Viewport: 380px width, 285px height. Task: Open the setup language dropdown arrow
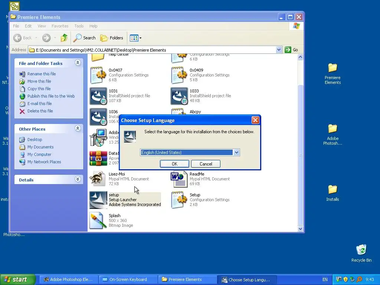coord(236,153)
